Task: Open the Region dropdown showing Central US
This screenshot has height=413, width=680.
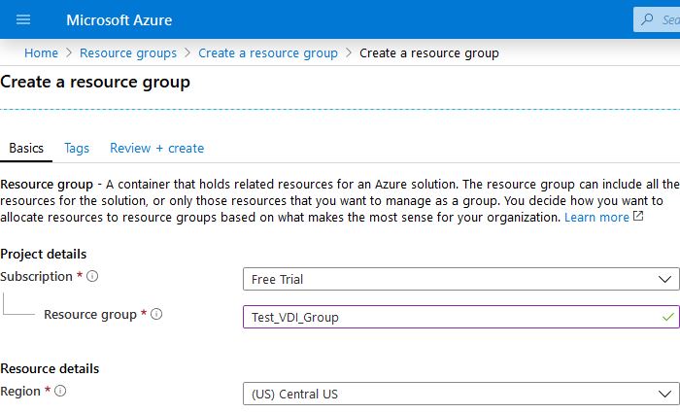Action: click(460, 394)
